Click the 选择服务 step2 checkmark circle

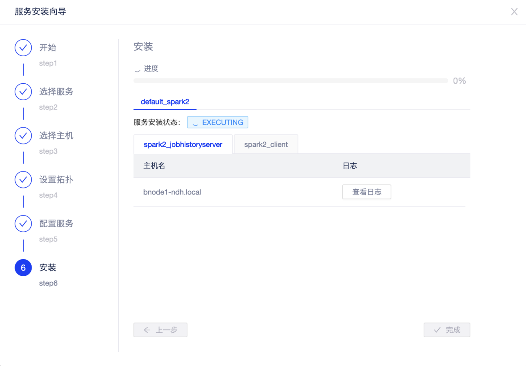pyautogui.click(x=23, y=92)
